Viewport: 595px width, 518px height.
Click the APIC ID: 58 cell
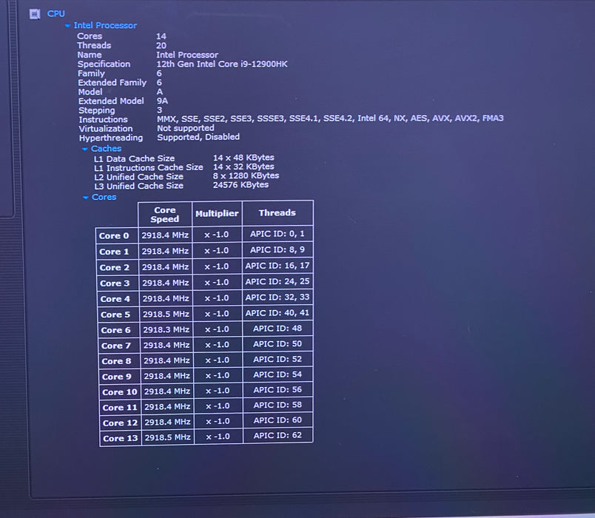(278, 405)
